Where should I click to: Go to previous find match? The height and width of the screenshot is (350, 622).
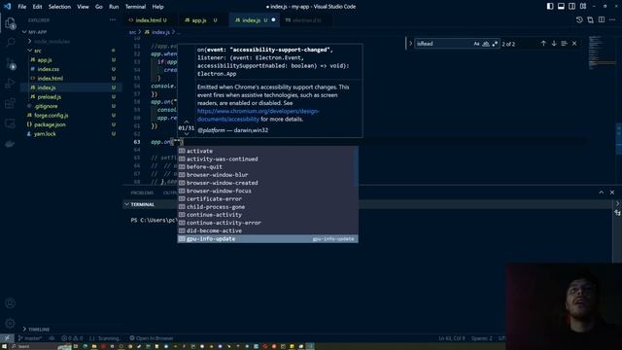pyautogui.click(x=543, y=44)
